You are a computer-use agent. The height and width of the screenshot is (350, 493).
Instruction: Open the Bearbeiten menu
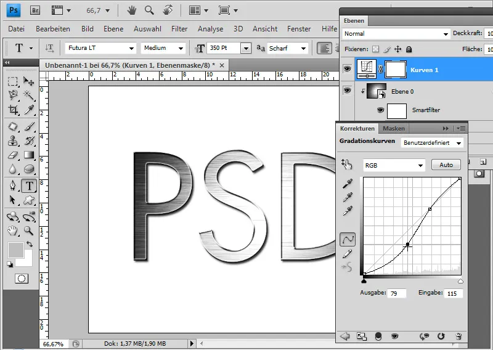point(53,29)
